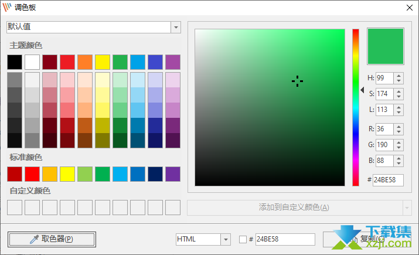
Task: Select the purple theme color swatch
Action: pyautogui.click(x=173, y=62)
